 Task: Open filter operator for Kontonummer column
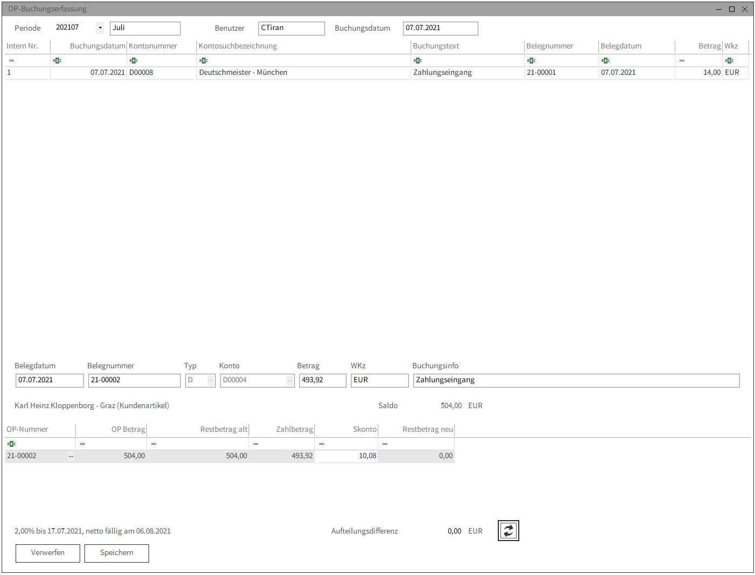133,60
